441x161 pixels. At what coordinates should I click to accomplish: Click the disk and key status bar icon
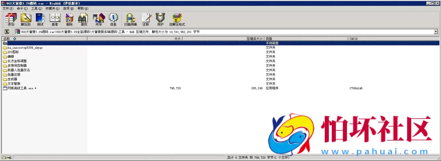(7, 158)
